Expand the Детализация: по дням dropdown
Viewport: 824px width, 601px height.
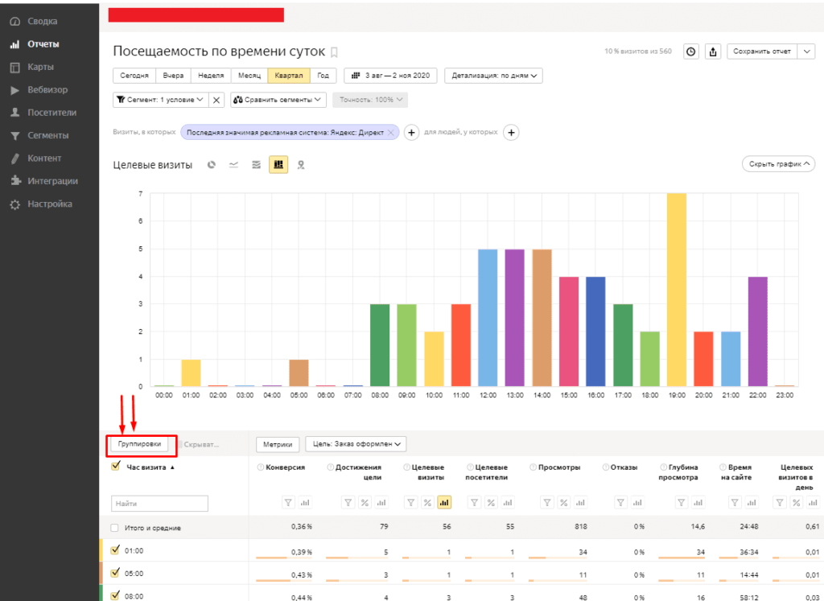(493, 76)
